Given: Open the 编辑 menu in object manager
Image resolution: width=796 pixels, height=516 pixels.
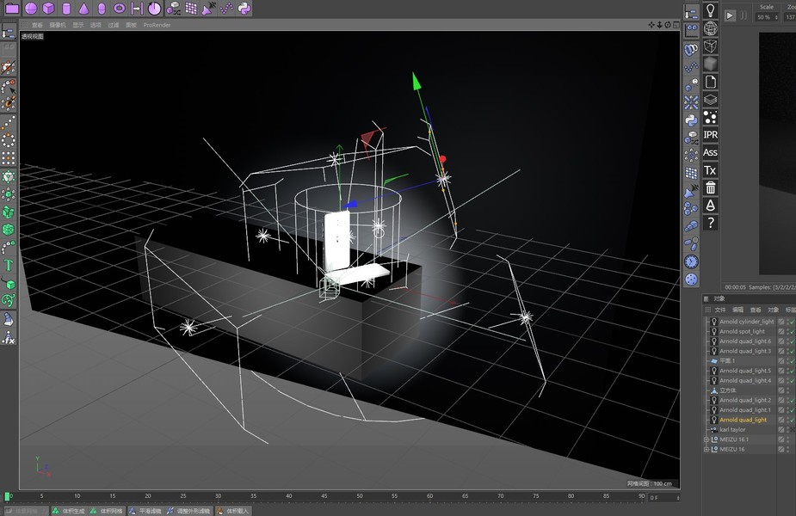Looking at the screenshot, I should click(x=738, y=310).
